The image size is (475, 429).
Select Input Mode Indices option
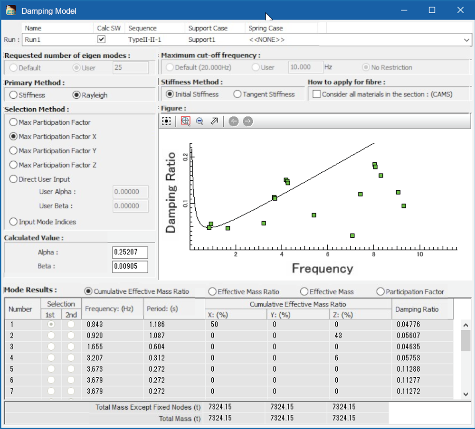tap(13, 222)
